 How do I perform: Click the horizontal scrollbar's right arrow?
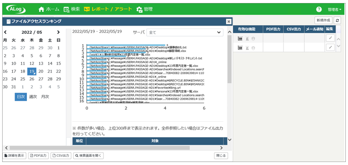click(221, 148)
